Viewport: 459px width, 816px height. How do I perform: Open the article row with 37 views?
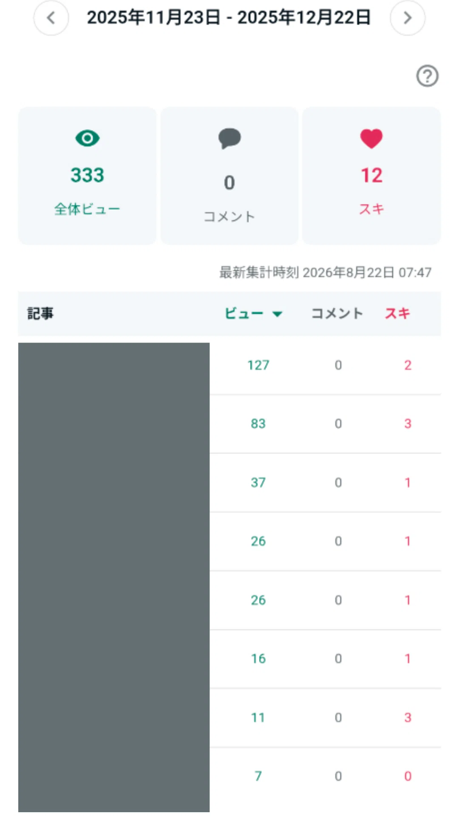coord(229,483)
